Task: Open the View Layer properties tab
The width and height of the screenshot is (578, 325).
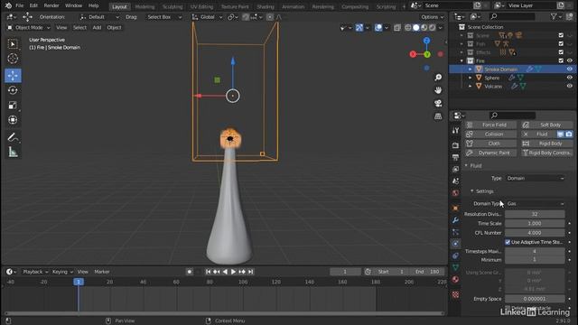Action: [455, 169]
